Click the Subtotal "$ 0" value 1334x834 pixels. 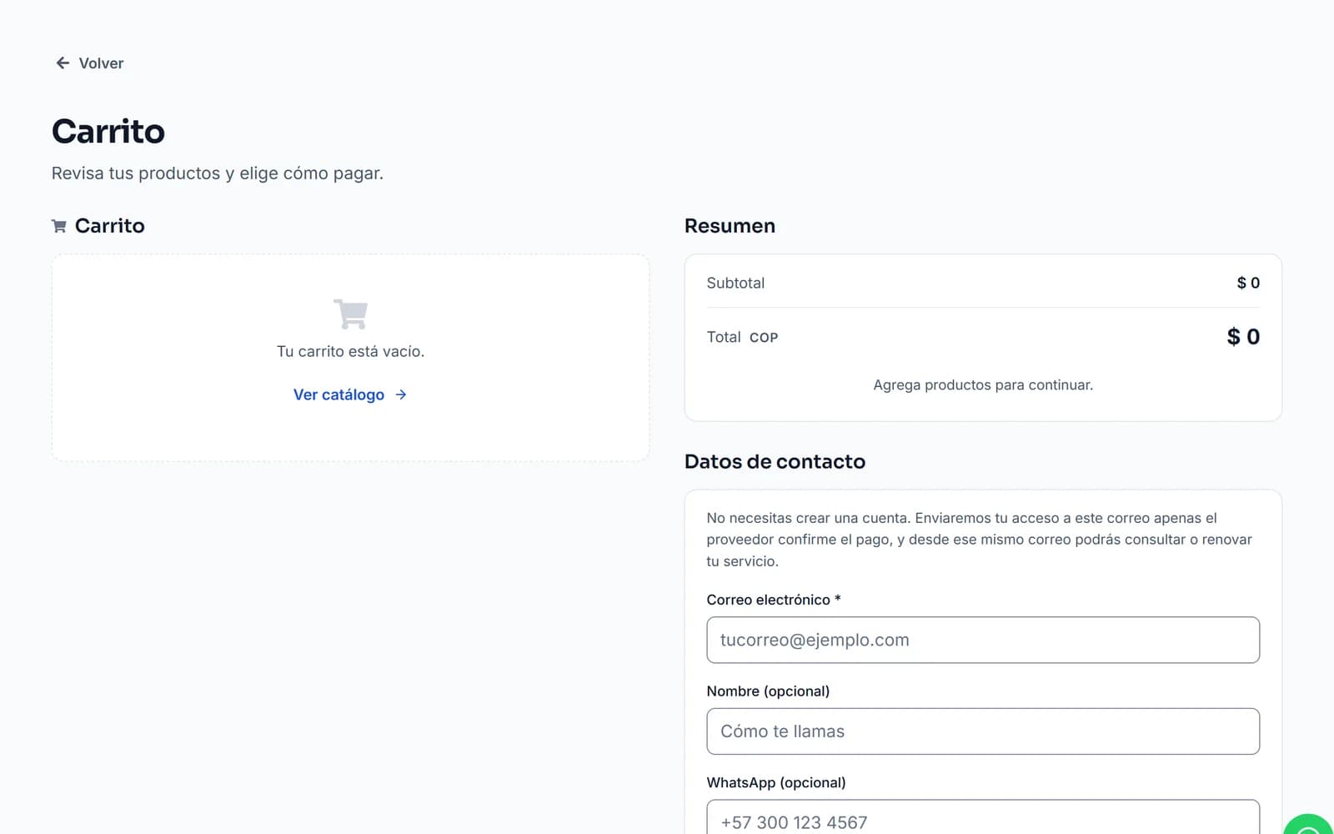click(x=1248, y=283)
